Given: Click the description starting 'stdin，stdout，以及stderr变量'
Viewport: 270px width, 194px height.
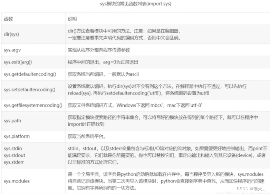Looking at the screenshot, I should [167, 155].
